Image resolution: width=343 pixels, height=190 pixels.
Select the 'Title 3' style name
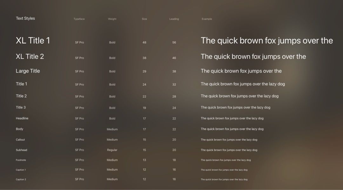(x=21, y=107)
